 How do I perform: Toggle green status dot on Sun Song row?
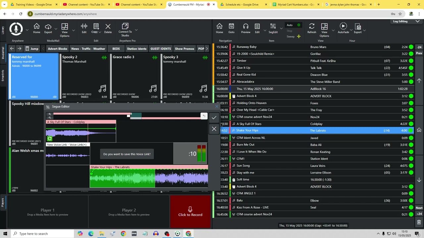click(411, 166)
